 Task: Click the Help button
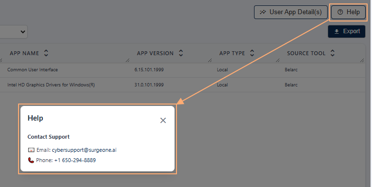(x=348, y=12)
